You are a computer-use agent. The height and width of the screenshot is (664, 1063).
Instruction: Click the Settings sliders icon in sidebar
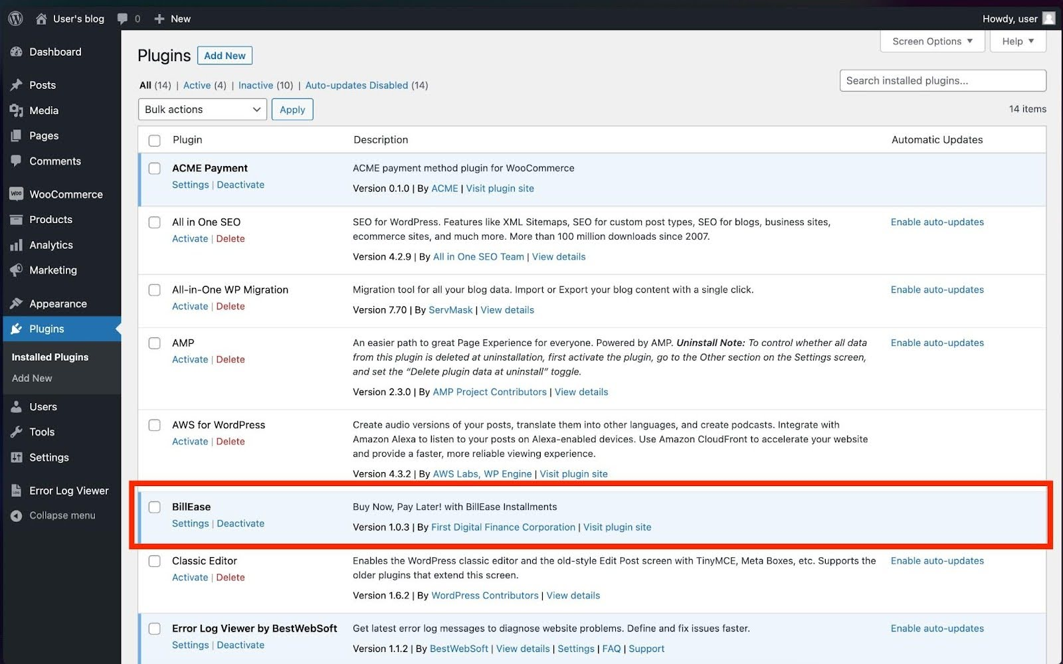tap(17, 457)
